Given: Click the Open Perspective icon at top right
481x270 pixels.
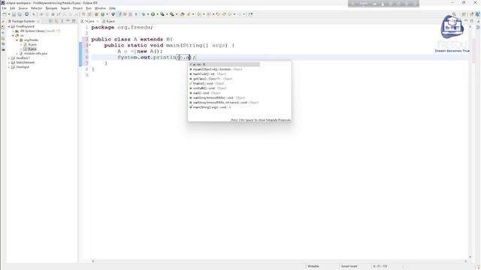Looking at the screenshot, I should [x=464, y=14].
